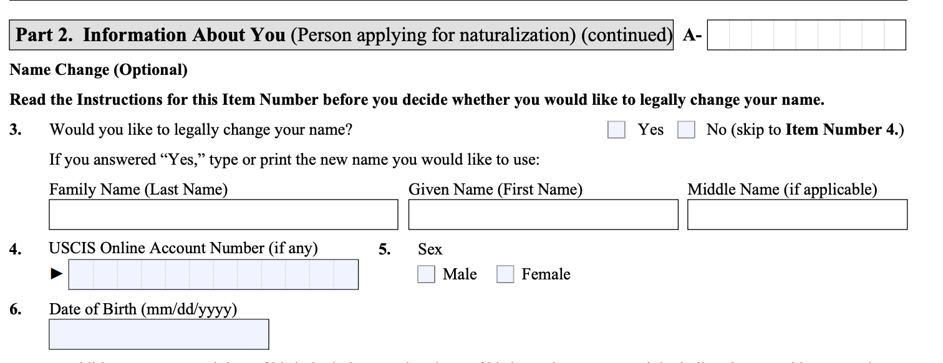Viewport: 943px width, 363px height.
Task: Click the USCIS Online Account Number field
Action: [213, 274]
